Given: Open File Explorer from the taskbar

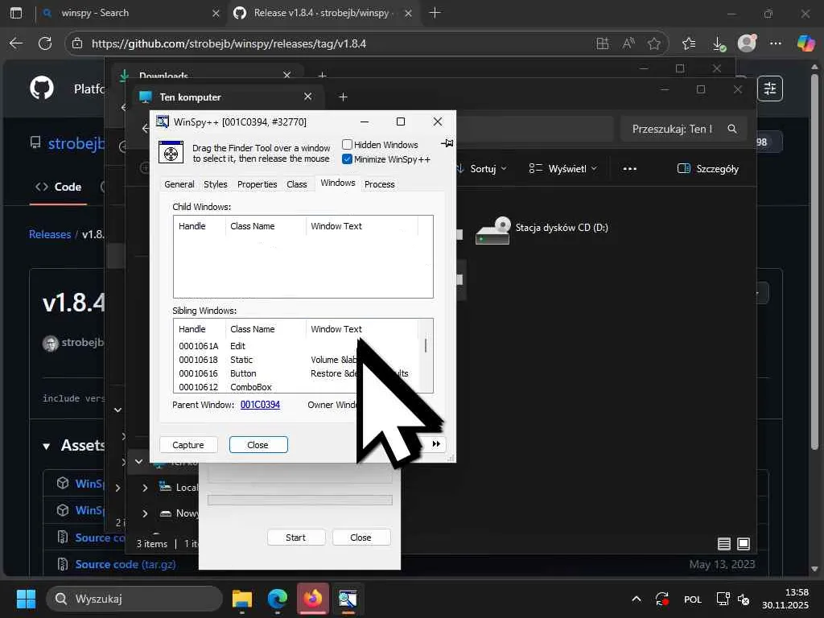Looking at the screenshot, I should 242,599.
